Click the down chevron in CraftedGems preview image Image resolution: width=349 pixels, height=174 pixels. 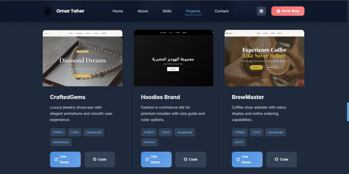pos(83,84)
